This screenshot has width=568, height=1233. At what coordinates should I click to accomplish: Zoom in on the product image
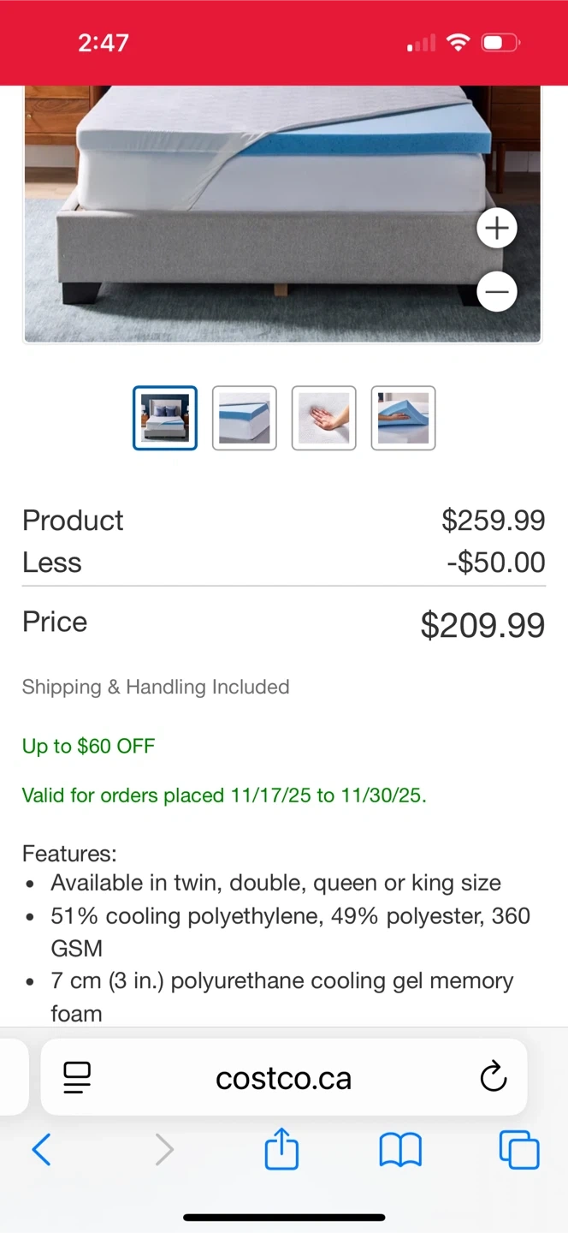496,229
